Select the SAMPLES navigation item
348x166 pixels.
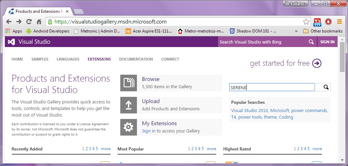coord(40,59)
